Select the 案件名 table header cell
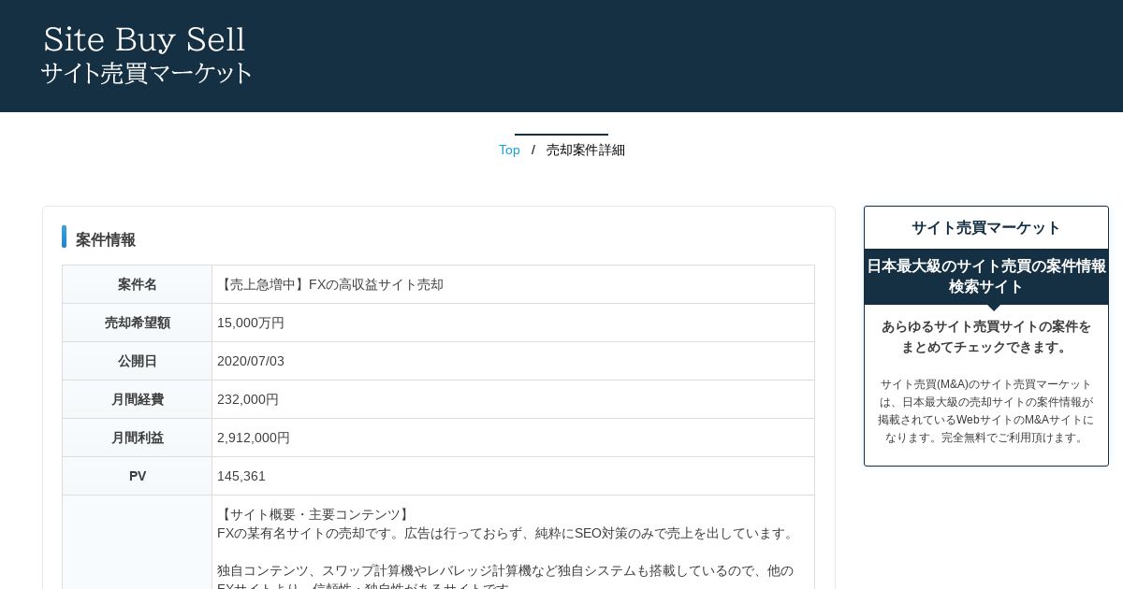This screenshot has height=589, width=1123. point(138,284)
